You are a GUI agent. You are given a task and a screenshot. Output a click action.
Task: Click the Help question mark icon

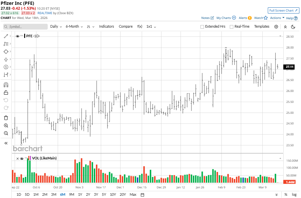296,18
